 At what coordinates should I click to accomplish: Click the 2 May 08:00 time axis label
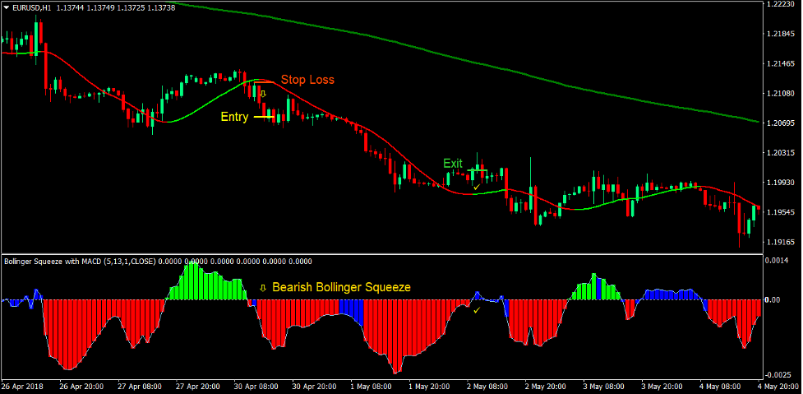(x=488, y=387)
